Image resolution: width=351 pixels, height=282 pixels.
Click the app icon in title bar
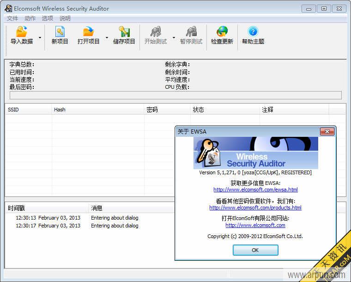(x=8, y=8)
